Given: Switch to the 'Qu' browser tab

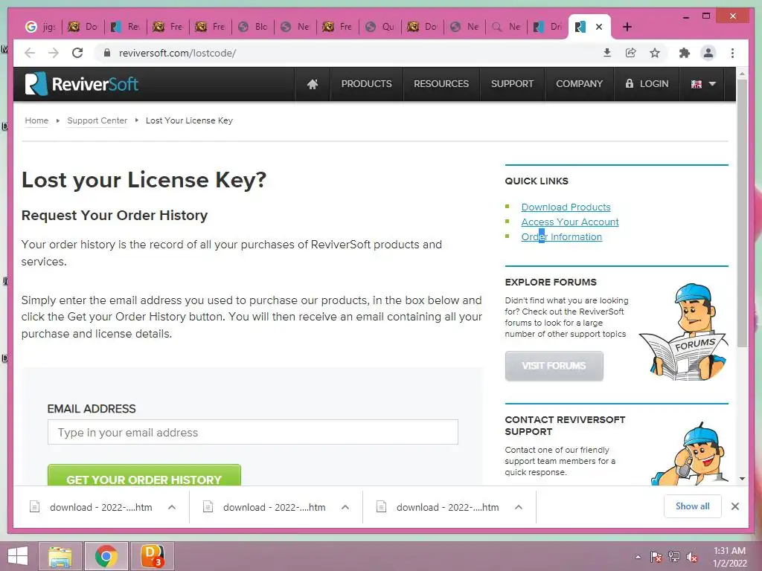Looking at the screenshot, I should coord(380,27).
